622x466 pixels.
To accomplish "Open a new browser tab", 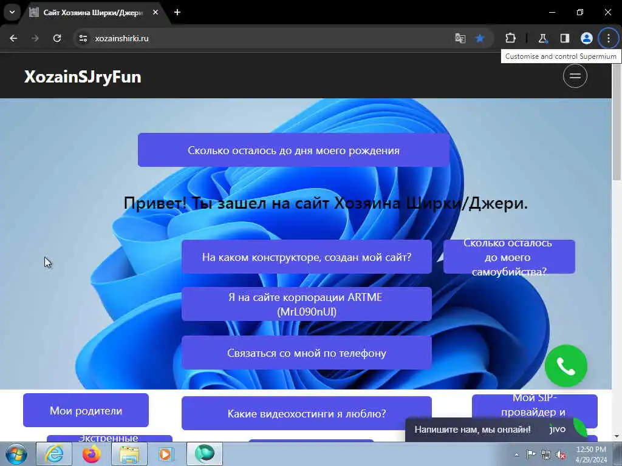I will point(177,12).
